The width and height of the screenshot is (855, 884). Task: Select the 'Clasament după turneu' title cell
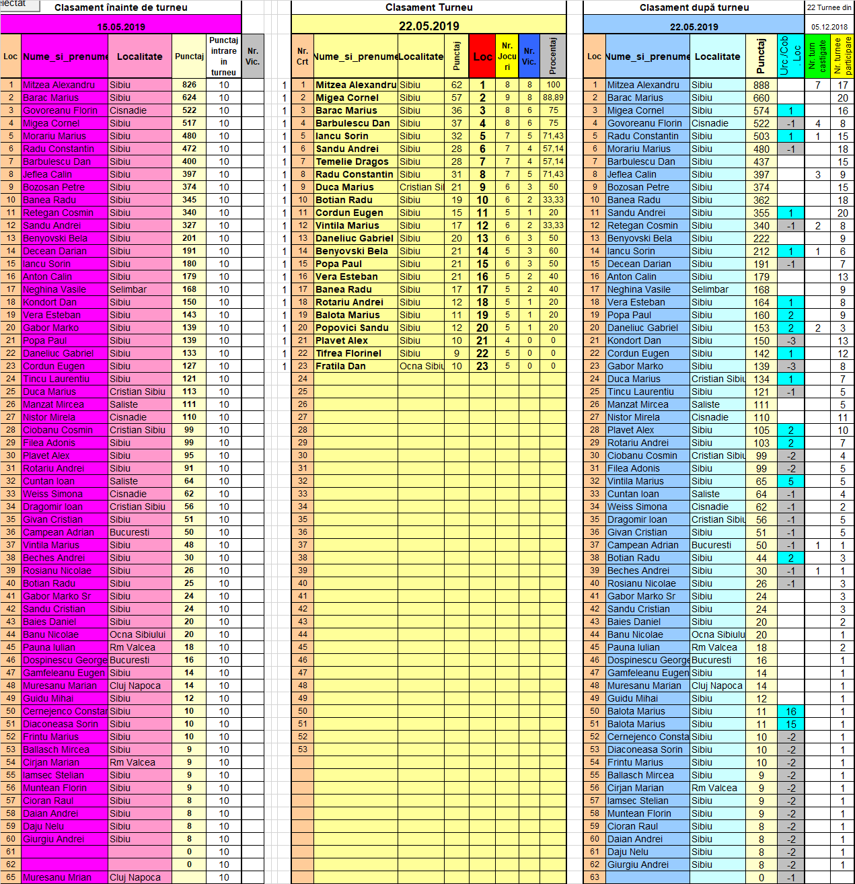coord(694,7)
